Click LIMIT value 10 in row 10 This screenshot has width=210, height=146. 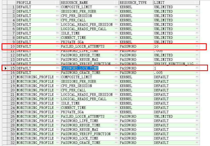tap(157, 46)
